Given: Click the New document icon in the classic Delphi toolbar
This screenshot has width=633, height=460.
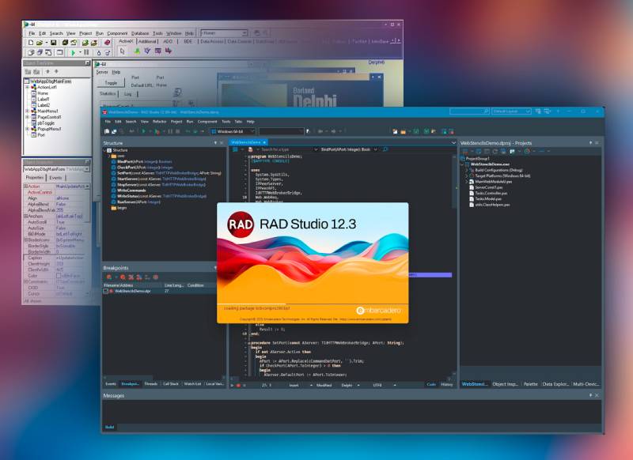Looking at the screenshot, I should point(31,43).
